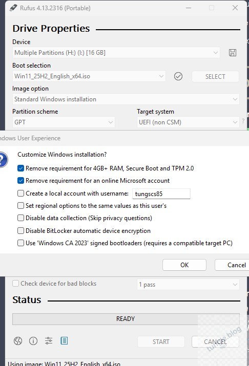Click the username field tungscs85
This screenshot has width=249, height=366.
tap(161, 193)
